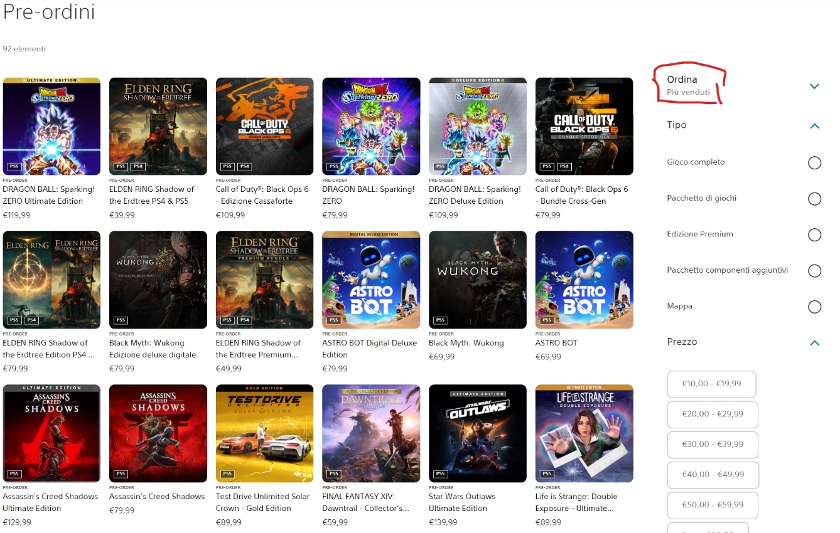Image resolution: width=840 pixels, height=533 pixels.
Task: Open Life is Strange Double Exposure cover
Action: pos(584,433)
